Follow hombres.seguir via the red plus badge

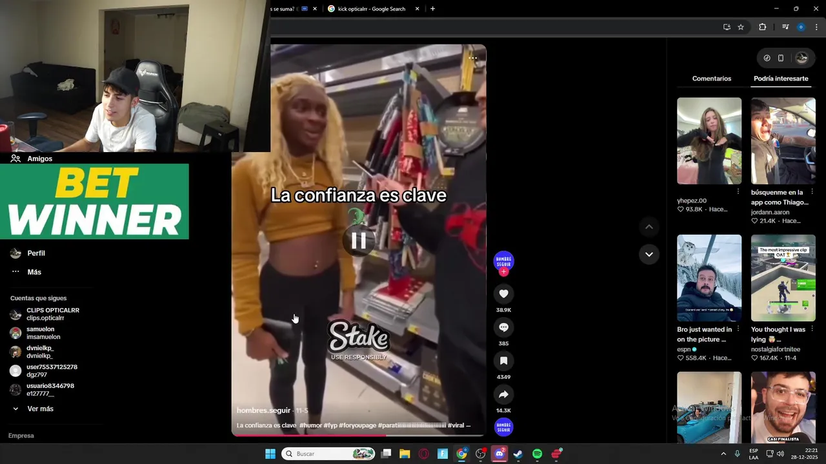503,272
